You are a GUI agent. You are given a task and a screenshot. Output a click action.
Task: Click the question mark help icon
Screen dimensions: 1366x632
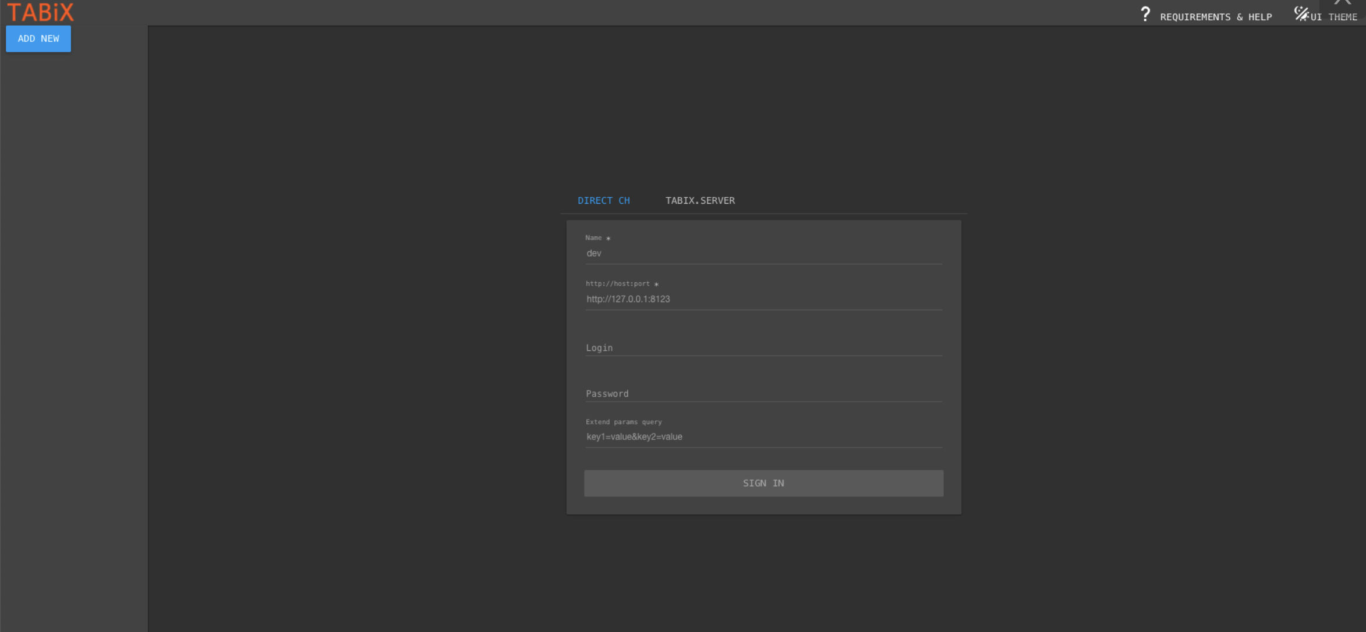(x=1145, y=15)
